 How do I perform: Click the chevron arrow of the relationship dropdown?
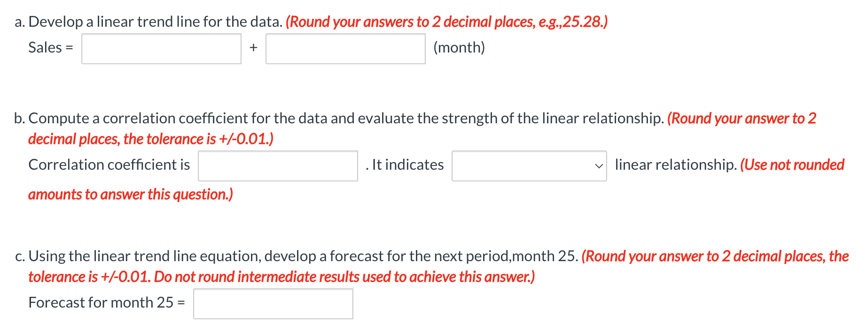598,166
